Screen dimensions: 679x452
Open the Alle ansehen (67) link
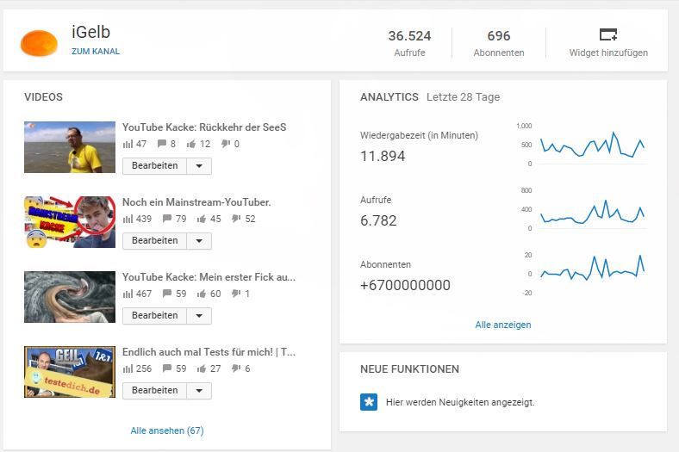(x=167, y=430)
